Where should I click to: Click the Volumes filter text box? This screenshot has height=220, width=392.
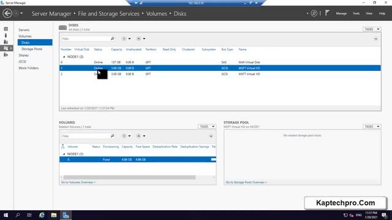[x=85, y=136]
